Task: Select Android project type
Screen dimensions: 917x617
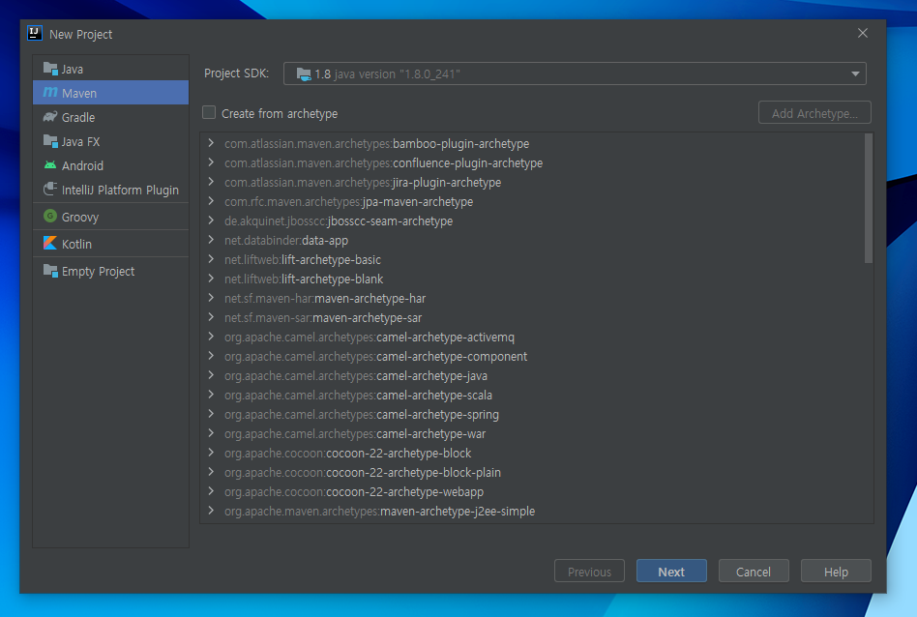Action: tap(110, 165)
